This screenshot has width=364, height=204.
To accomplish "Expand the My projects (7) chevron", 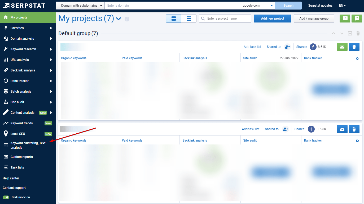I will click(x=118, y=19).
